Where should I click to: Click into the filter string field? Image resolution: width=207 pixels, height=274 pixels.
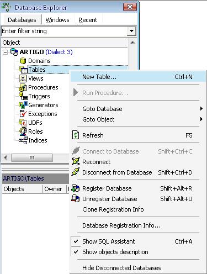(64, 31)
